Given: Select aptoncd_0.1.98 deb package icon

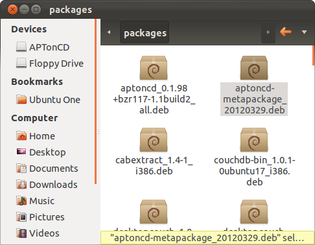Looking at the screenshot, I should (x=154, y=68).
